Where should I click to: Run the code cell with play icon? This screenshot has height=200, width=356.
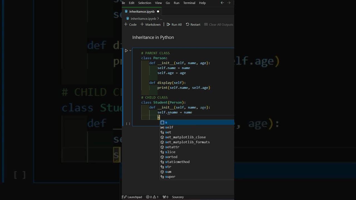[126, 51]
